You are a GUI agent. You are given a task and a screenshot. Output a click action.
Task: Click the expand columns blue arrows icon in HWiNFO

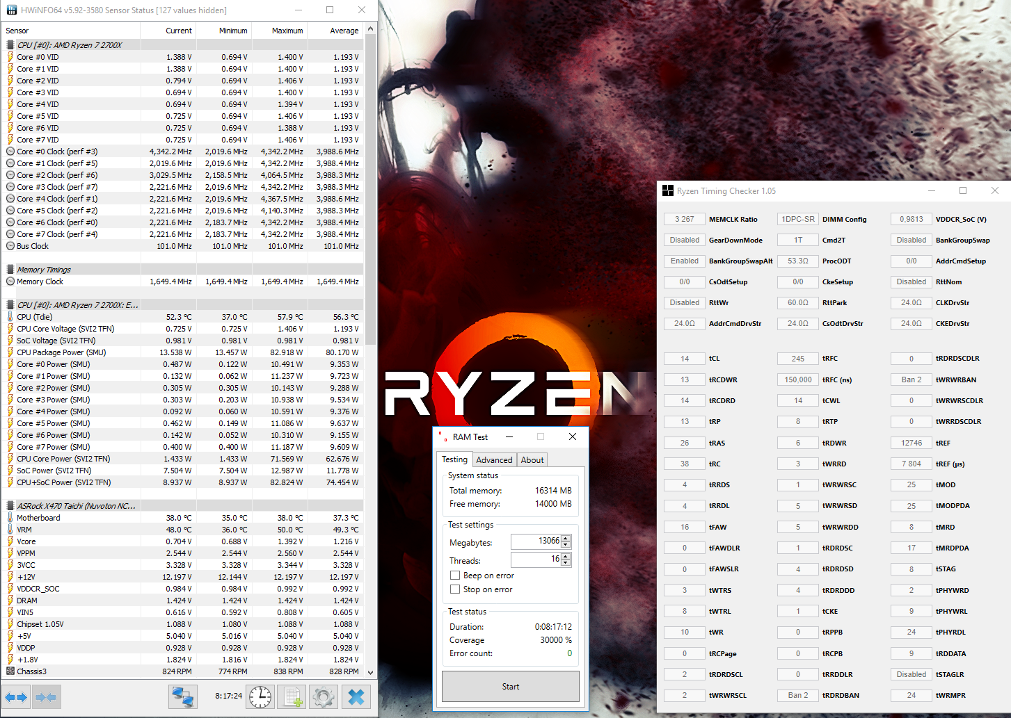pos(16,697)
